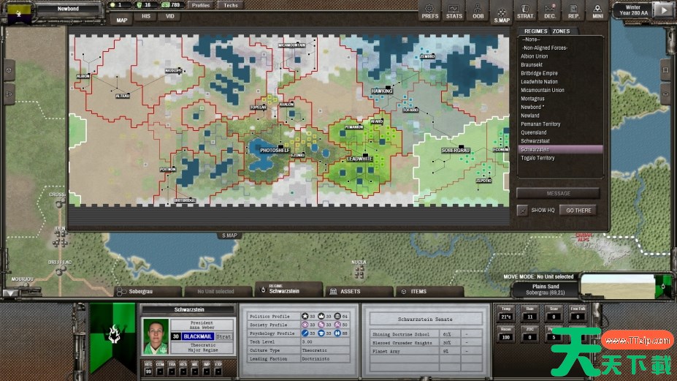Viewport: 677px width, 381px height.
Task: Click the Strat button beside BLACKMAIL
Action: (x=224, y=336)
